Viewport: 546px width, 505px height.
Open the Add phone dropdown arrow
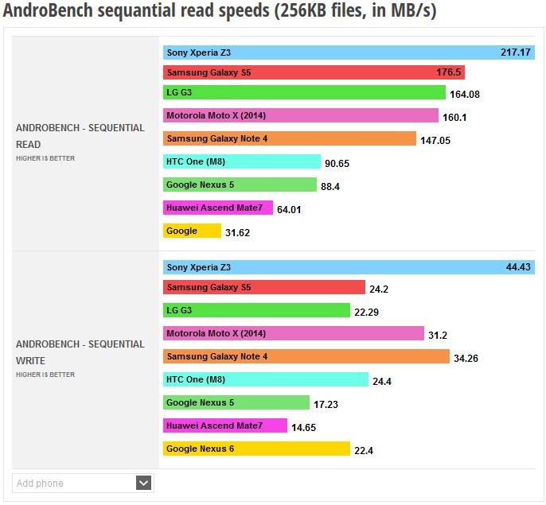tap(143, 483)
